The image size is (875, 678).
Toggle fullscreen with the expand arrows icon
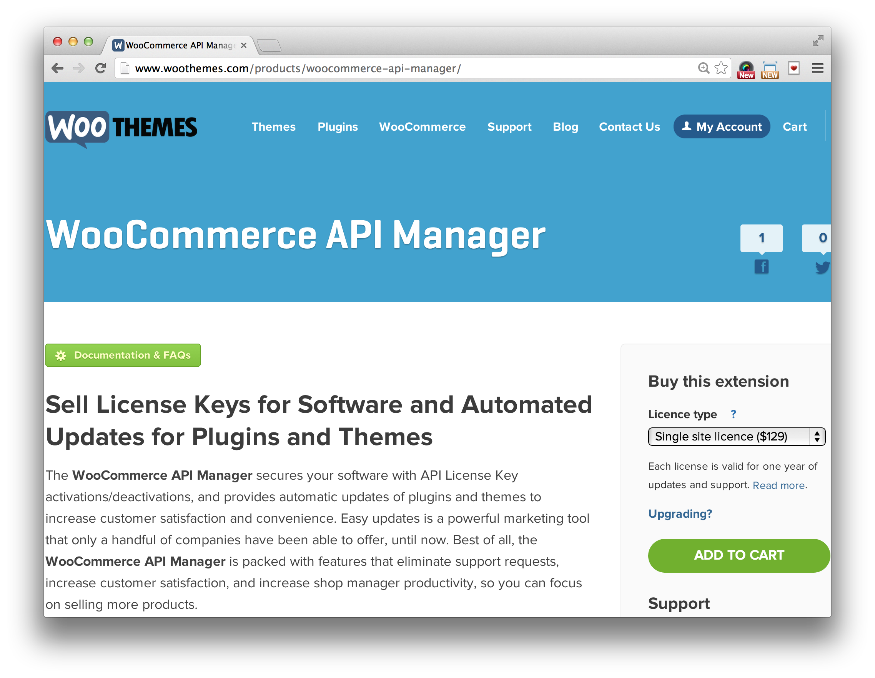point(818,40)
